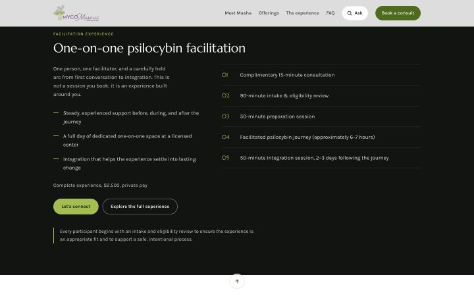The height and width of the screenshot is (296, 474).
Task: Click the search magnifier icon in Ask
Action: point(350,13)
